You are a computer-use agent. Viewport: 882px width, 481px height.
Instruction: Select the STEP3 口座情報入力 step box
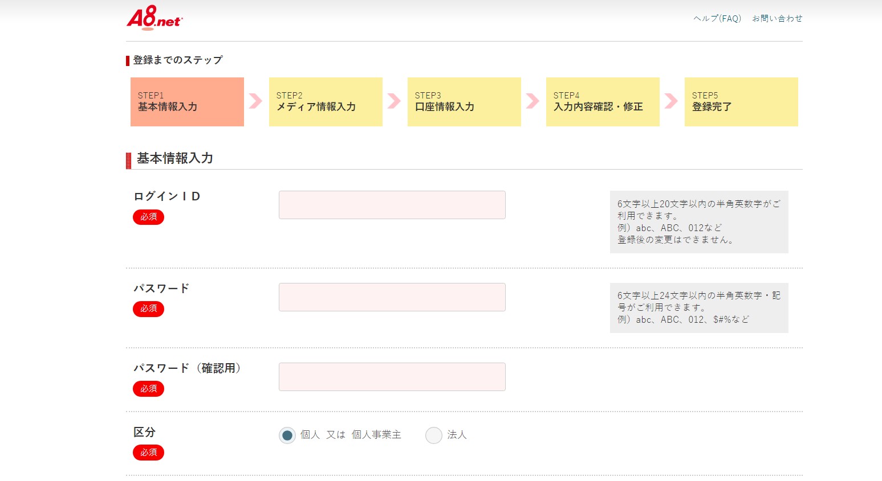click(464, 102)
